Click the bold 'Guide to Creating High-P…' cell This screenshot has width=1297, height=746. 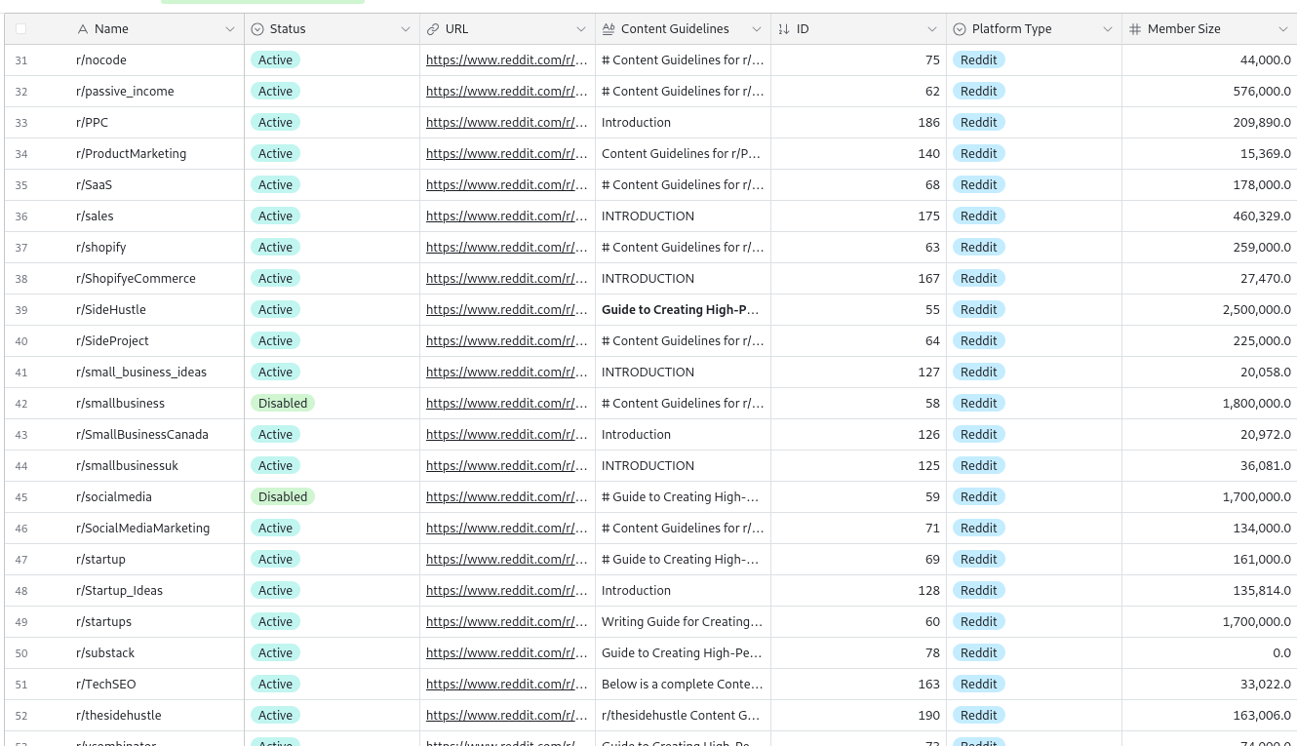683,310
